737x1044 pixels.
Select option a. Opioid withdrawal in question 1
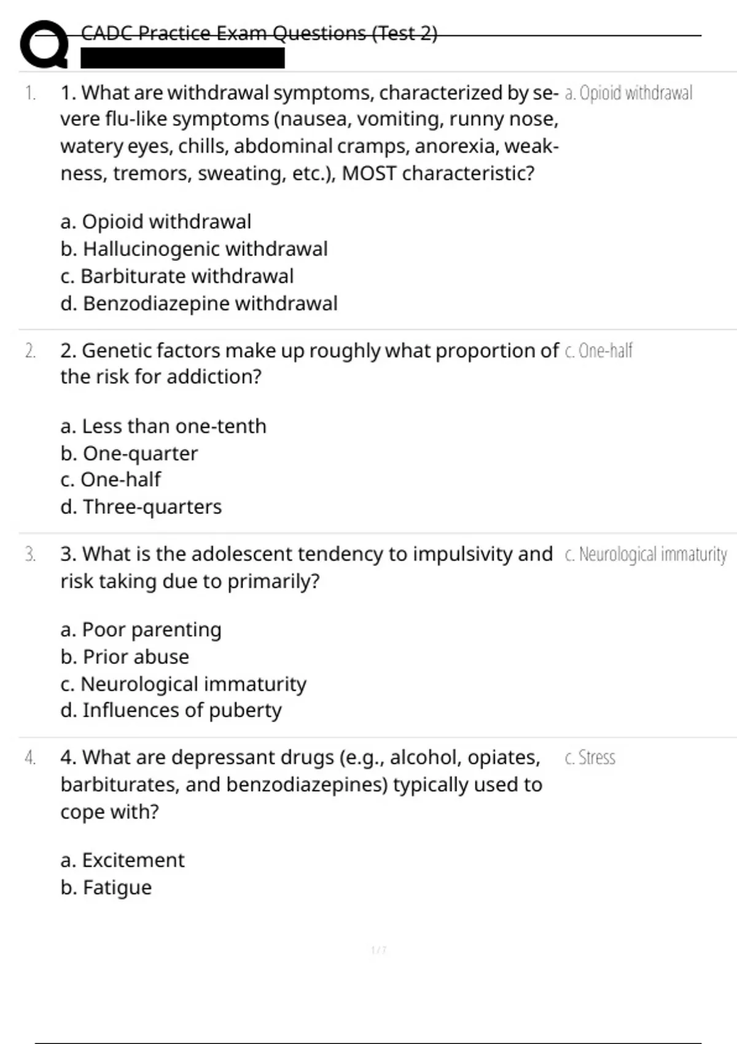coord(156,222)
